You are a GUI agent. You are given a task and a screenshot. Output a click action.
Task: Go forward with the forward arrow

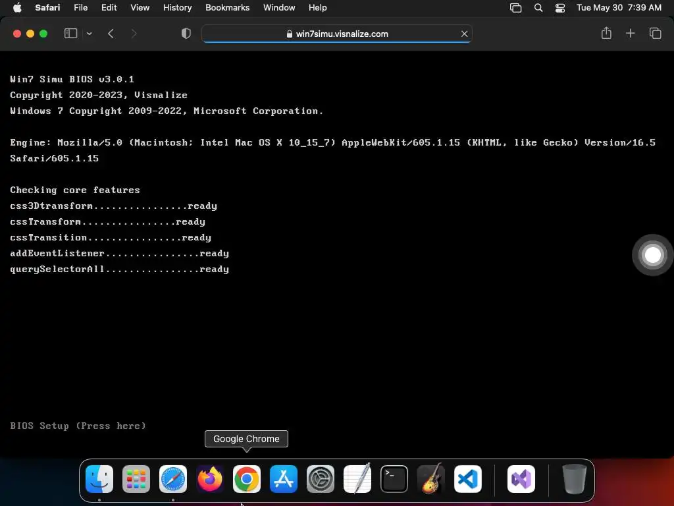coord(134,34)
